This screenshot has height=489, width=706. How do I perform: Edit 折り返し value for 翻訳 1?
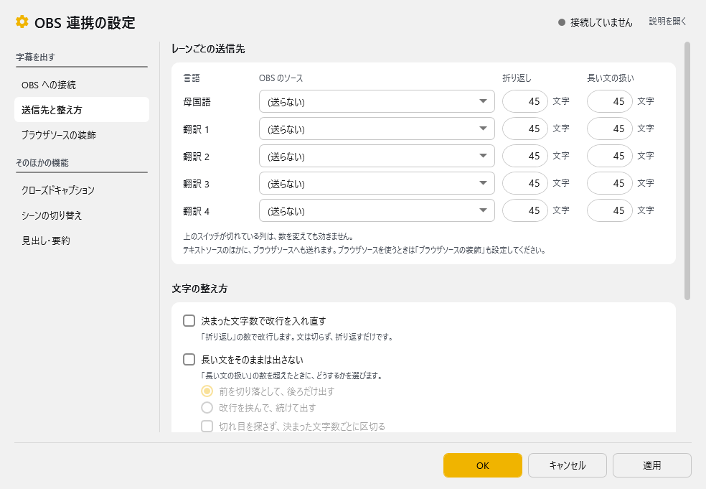click(x=525, y=129)
